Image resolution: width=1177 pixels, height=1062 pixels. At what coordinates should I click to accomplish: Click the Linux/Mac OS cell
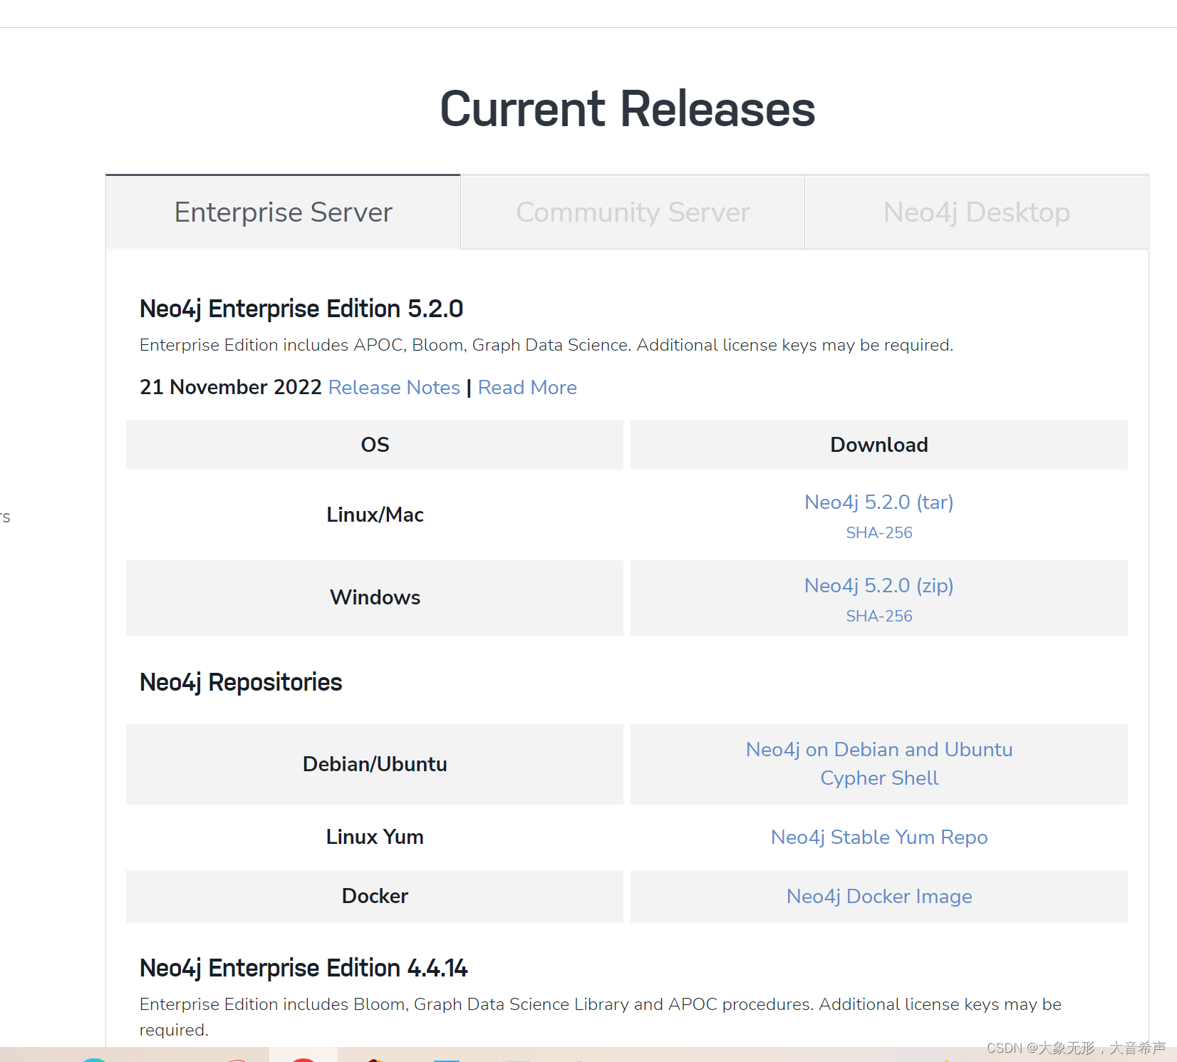[x=375, y=515]
